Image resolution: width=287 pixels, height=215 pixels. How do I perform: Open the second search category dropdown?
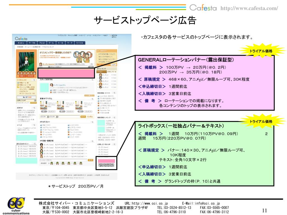(54, 117)
